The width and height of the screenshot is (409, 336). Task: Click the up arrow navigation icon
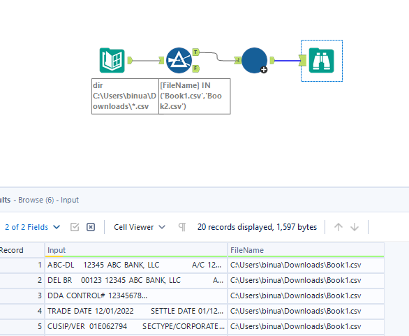pyautogui.click(x=339, y=227)
